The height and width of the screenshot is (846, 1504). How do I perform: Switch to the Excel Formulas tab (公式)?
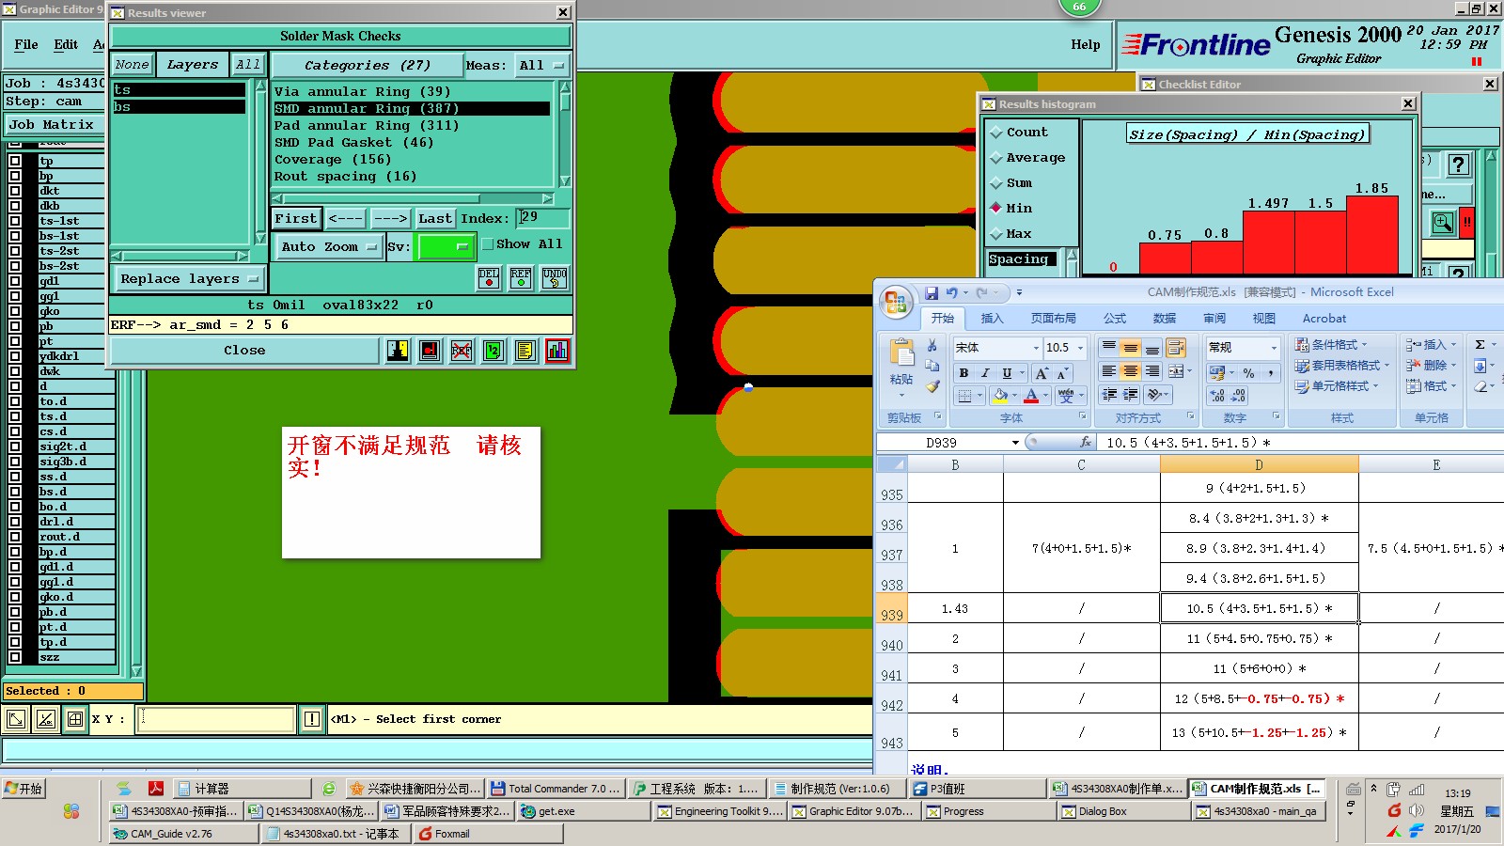tap(1115, 319)
